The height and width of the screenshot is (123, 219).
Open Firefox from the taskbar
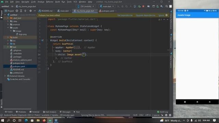point(44,120)
